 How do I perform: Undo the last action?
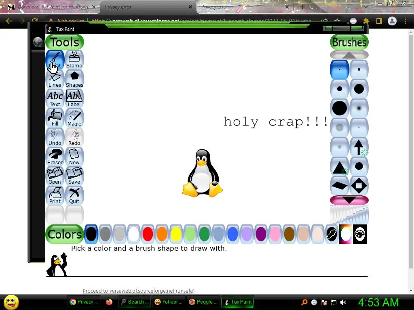point(55,137)
